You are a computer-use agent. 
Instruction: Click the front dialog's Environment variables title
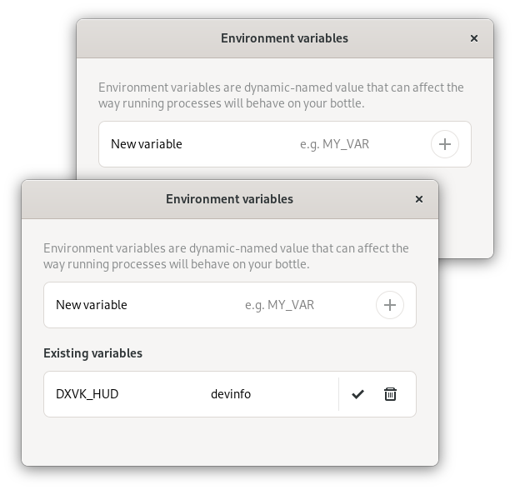click(x=229, y=199)
